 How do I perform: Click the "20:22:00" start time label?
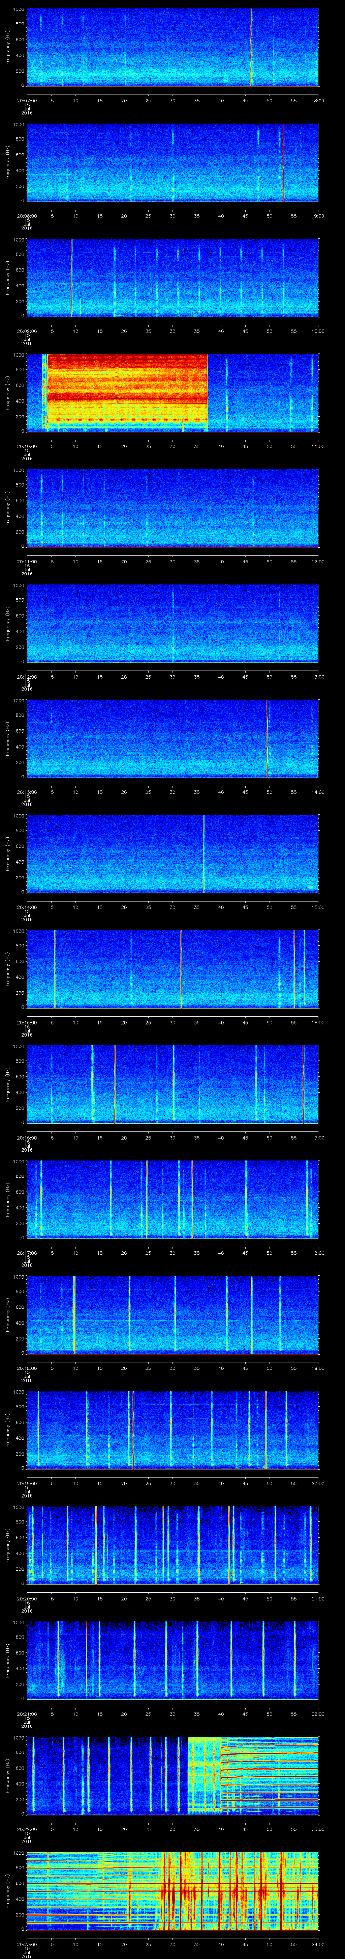[27, 1829]
